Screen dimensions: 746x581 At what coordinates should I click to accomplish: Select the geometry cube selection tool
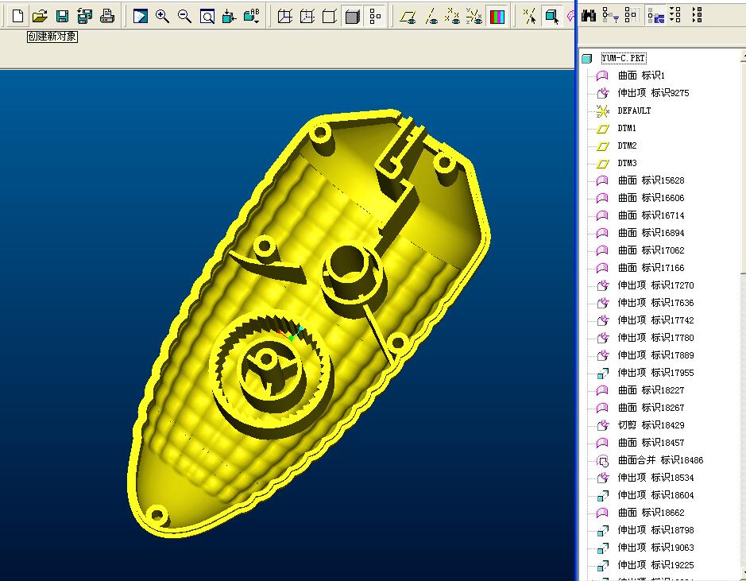(x=552, y=16)
